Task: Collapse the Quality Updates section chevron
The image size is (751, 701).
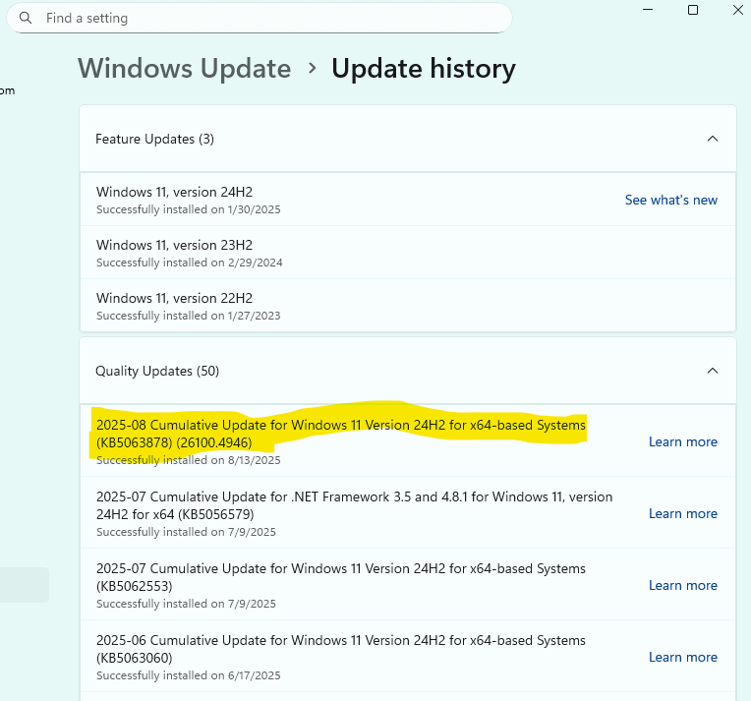Action: 713,371
